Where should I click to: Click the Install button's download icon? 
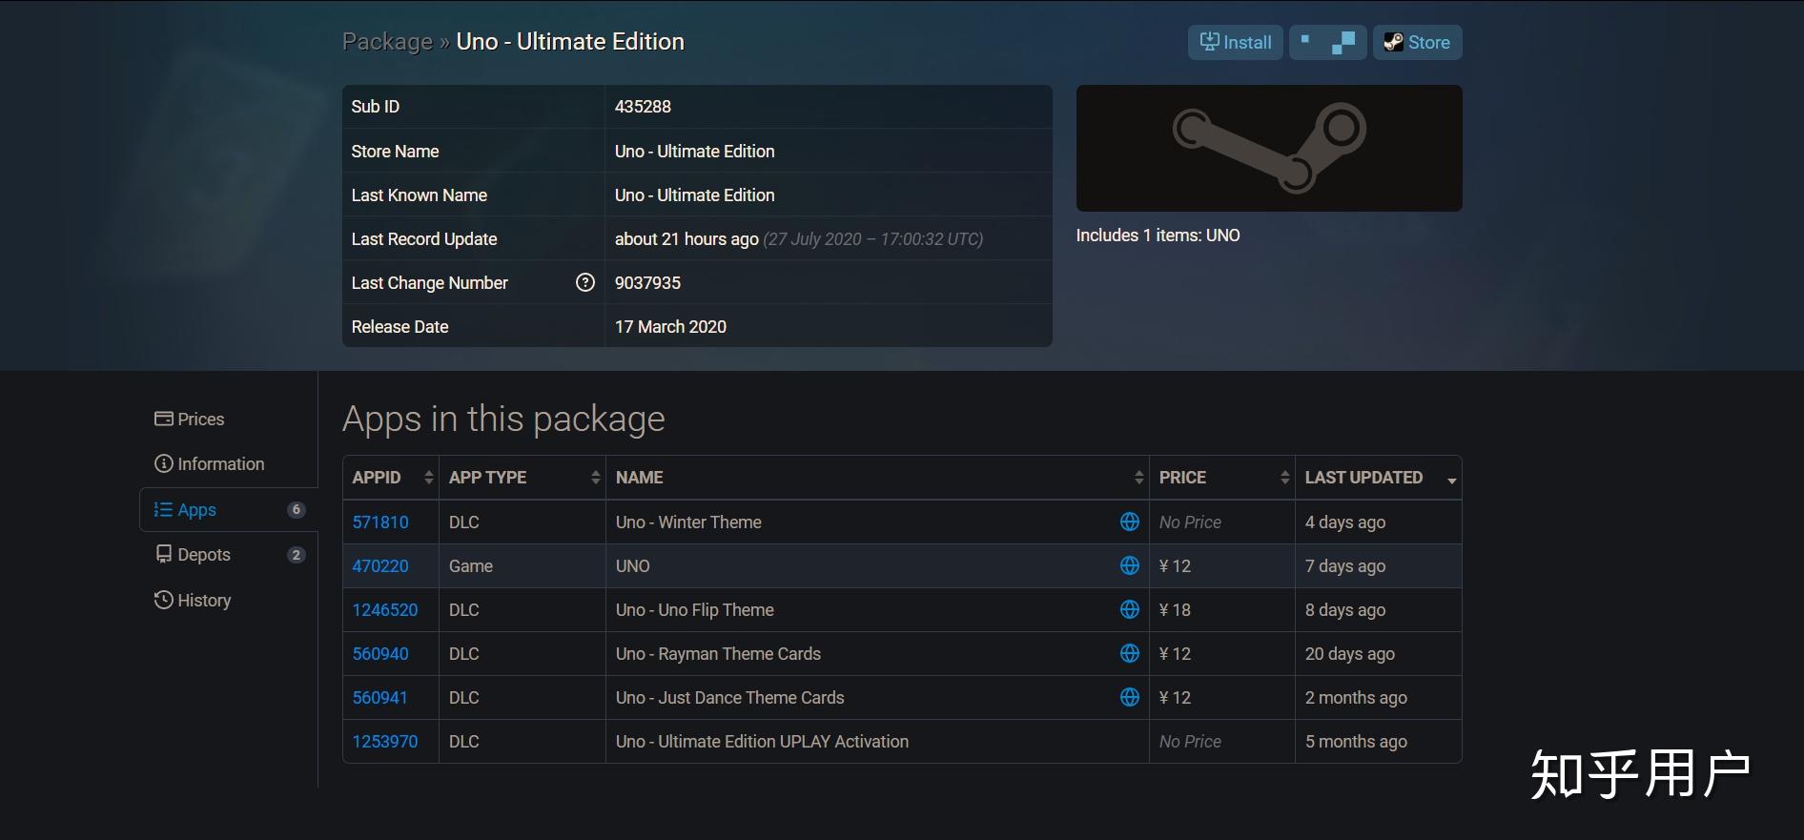click(x=1207, y=42)
